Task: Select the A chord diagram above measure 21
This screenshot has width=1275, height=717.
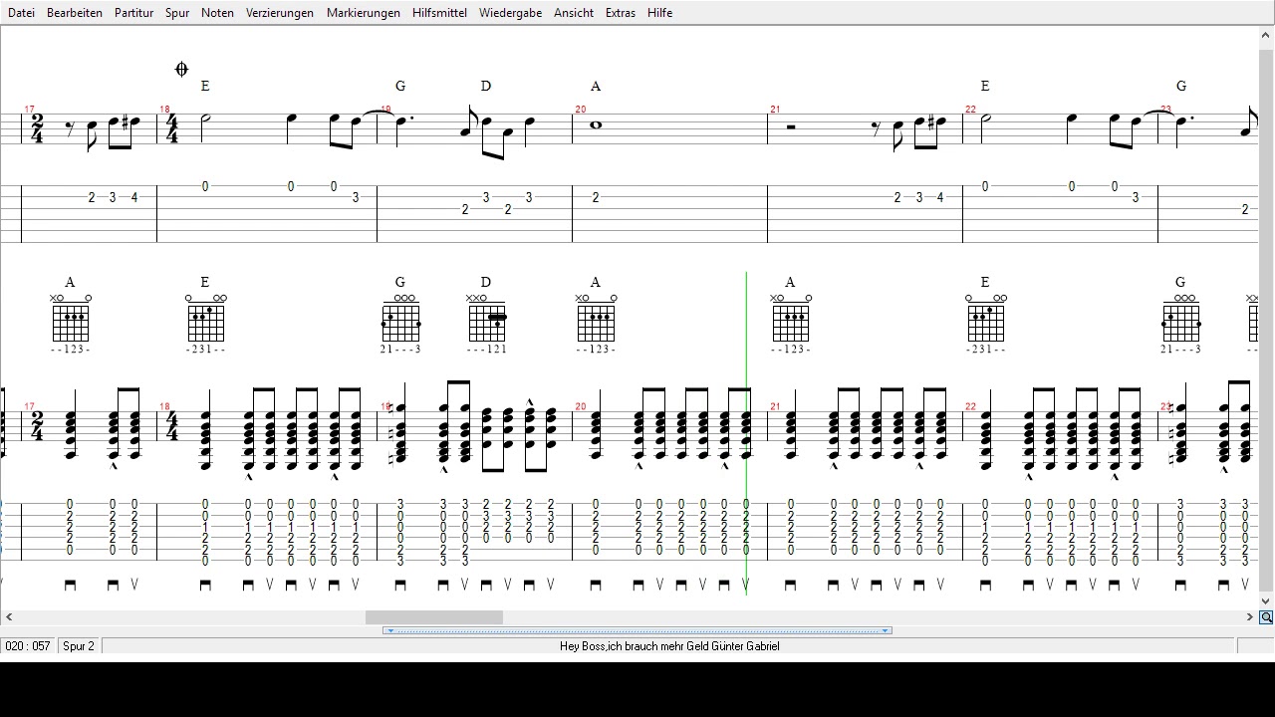Action: point(791,322)
